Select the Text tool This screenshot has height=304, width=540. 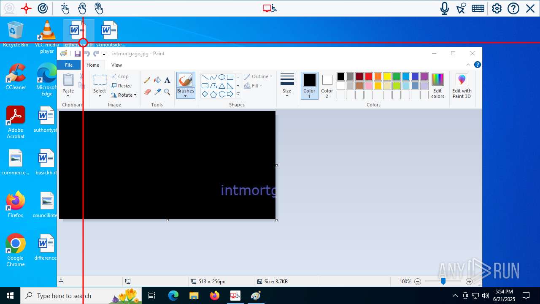point(167,80)
